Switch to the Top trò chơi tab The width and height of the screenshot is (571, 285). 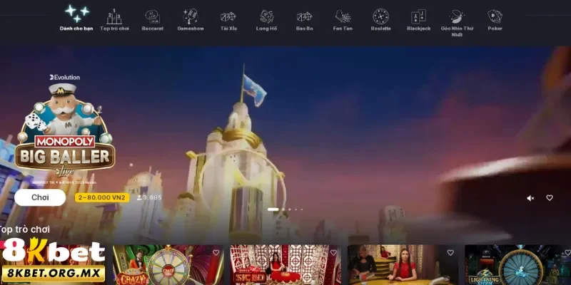pyautogui.click(x=114, y=19)
